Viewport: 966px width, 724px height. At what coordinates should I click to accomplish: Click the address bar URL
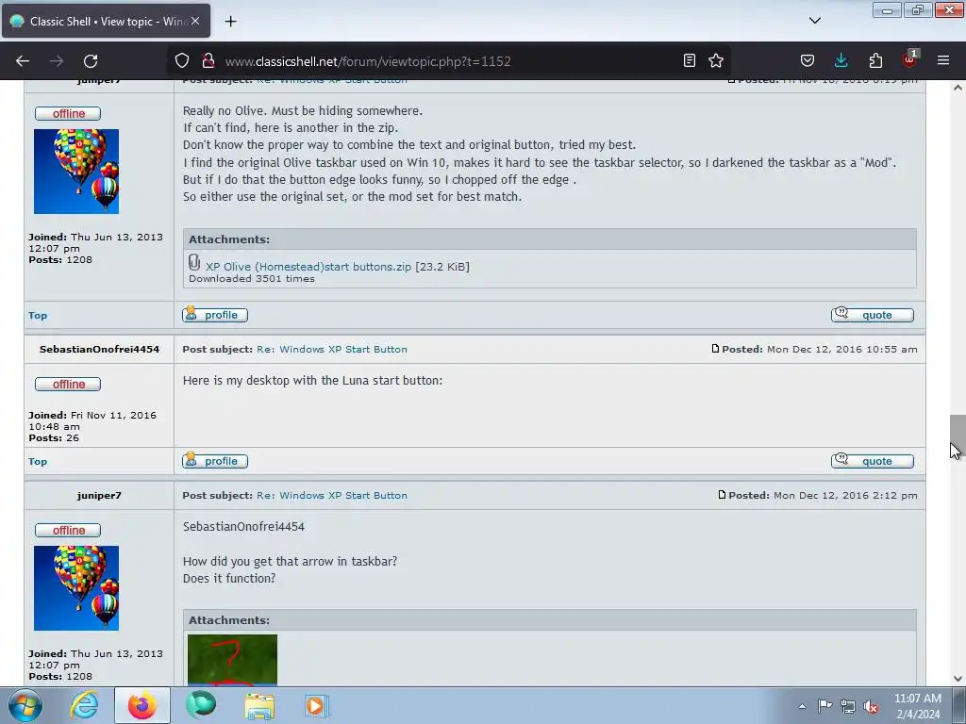click(x=368, y=61)
